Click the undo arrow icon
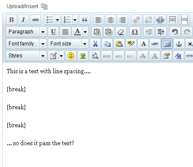The width and height of the screenshot is (193, 167). 175,32
